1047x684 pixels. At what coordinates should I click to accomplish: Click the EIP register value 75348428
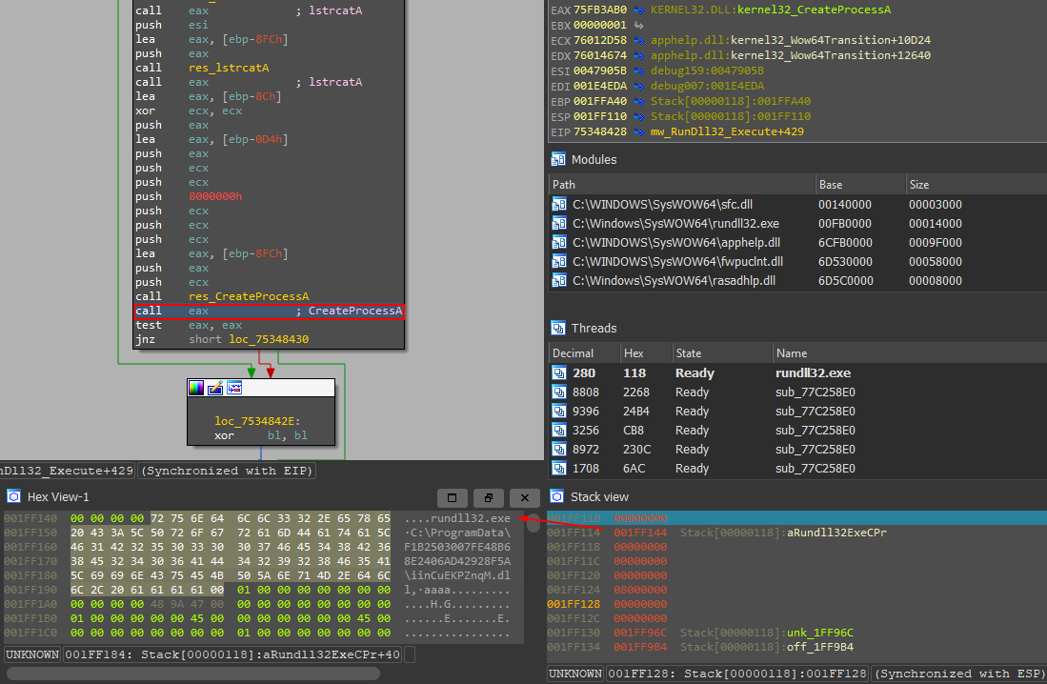coord(599,132)
